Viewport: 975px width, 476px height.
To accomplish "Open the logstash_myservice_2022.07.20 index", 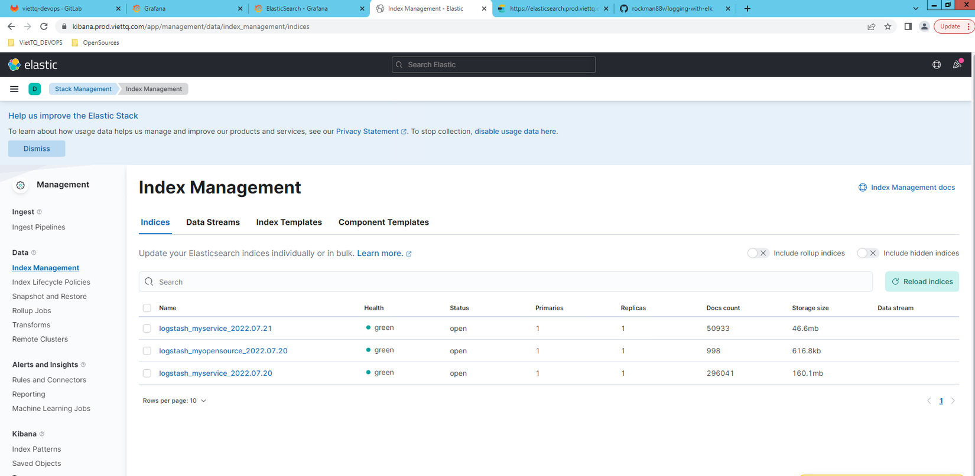I will pos(216,373).
